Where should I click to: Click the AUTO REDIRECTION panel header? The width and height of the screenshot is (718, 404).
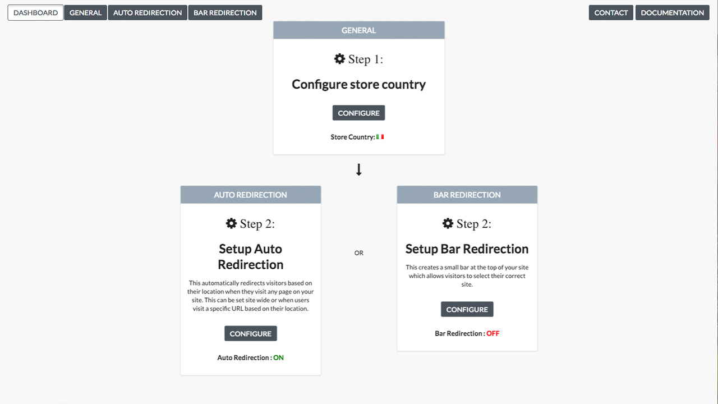tap(250, 194)
